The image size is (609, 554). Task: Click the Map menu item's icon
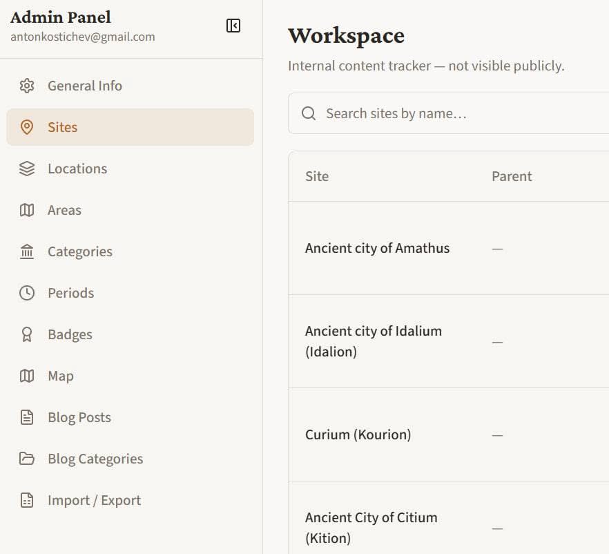coord(27,376)
